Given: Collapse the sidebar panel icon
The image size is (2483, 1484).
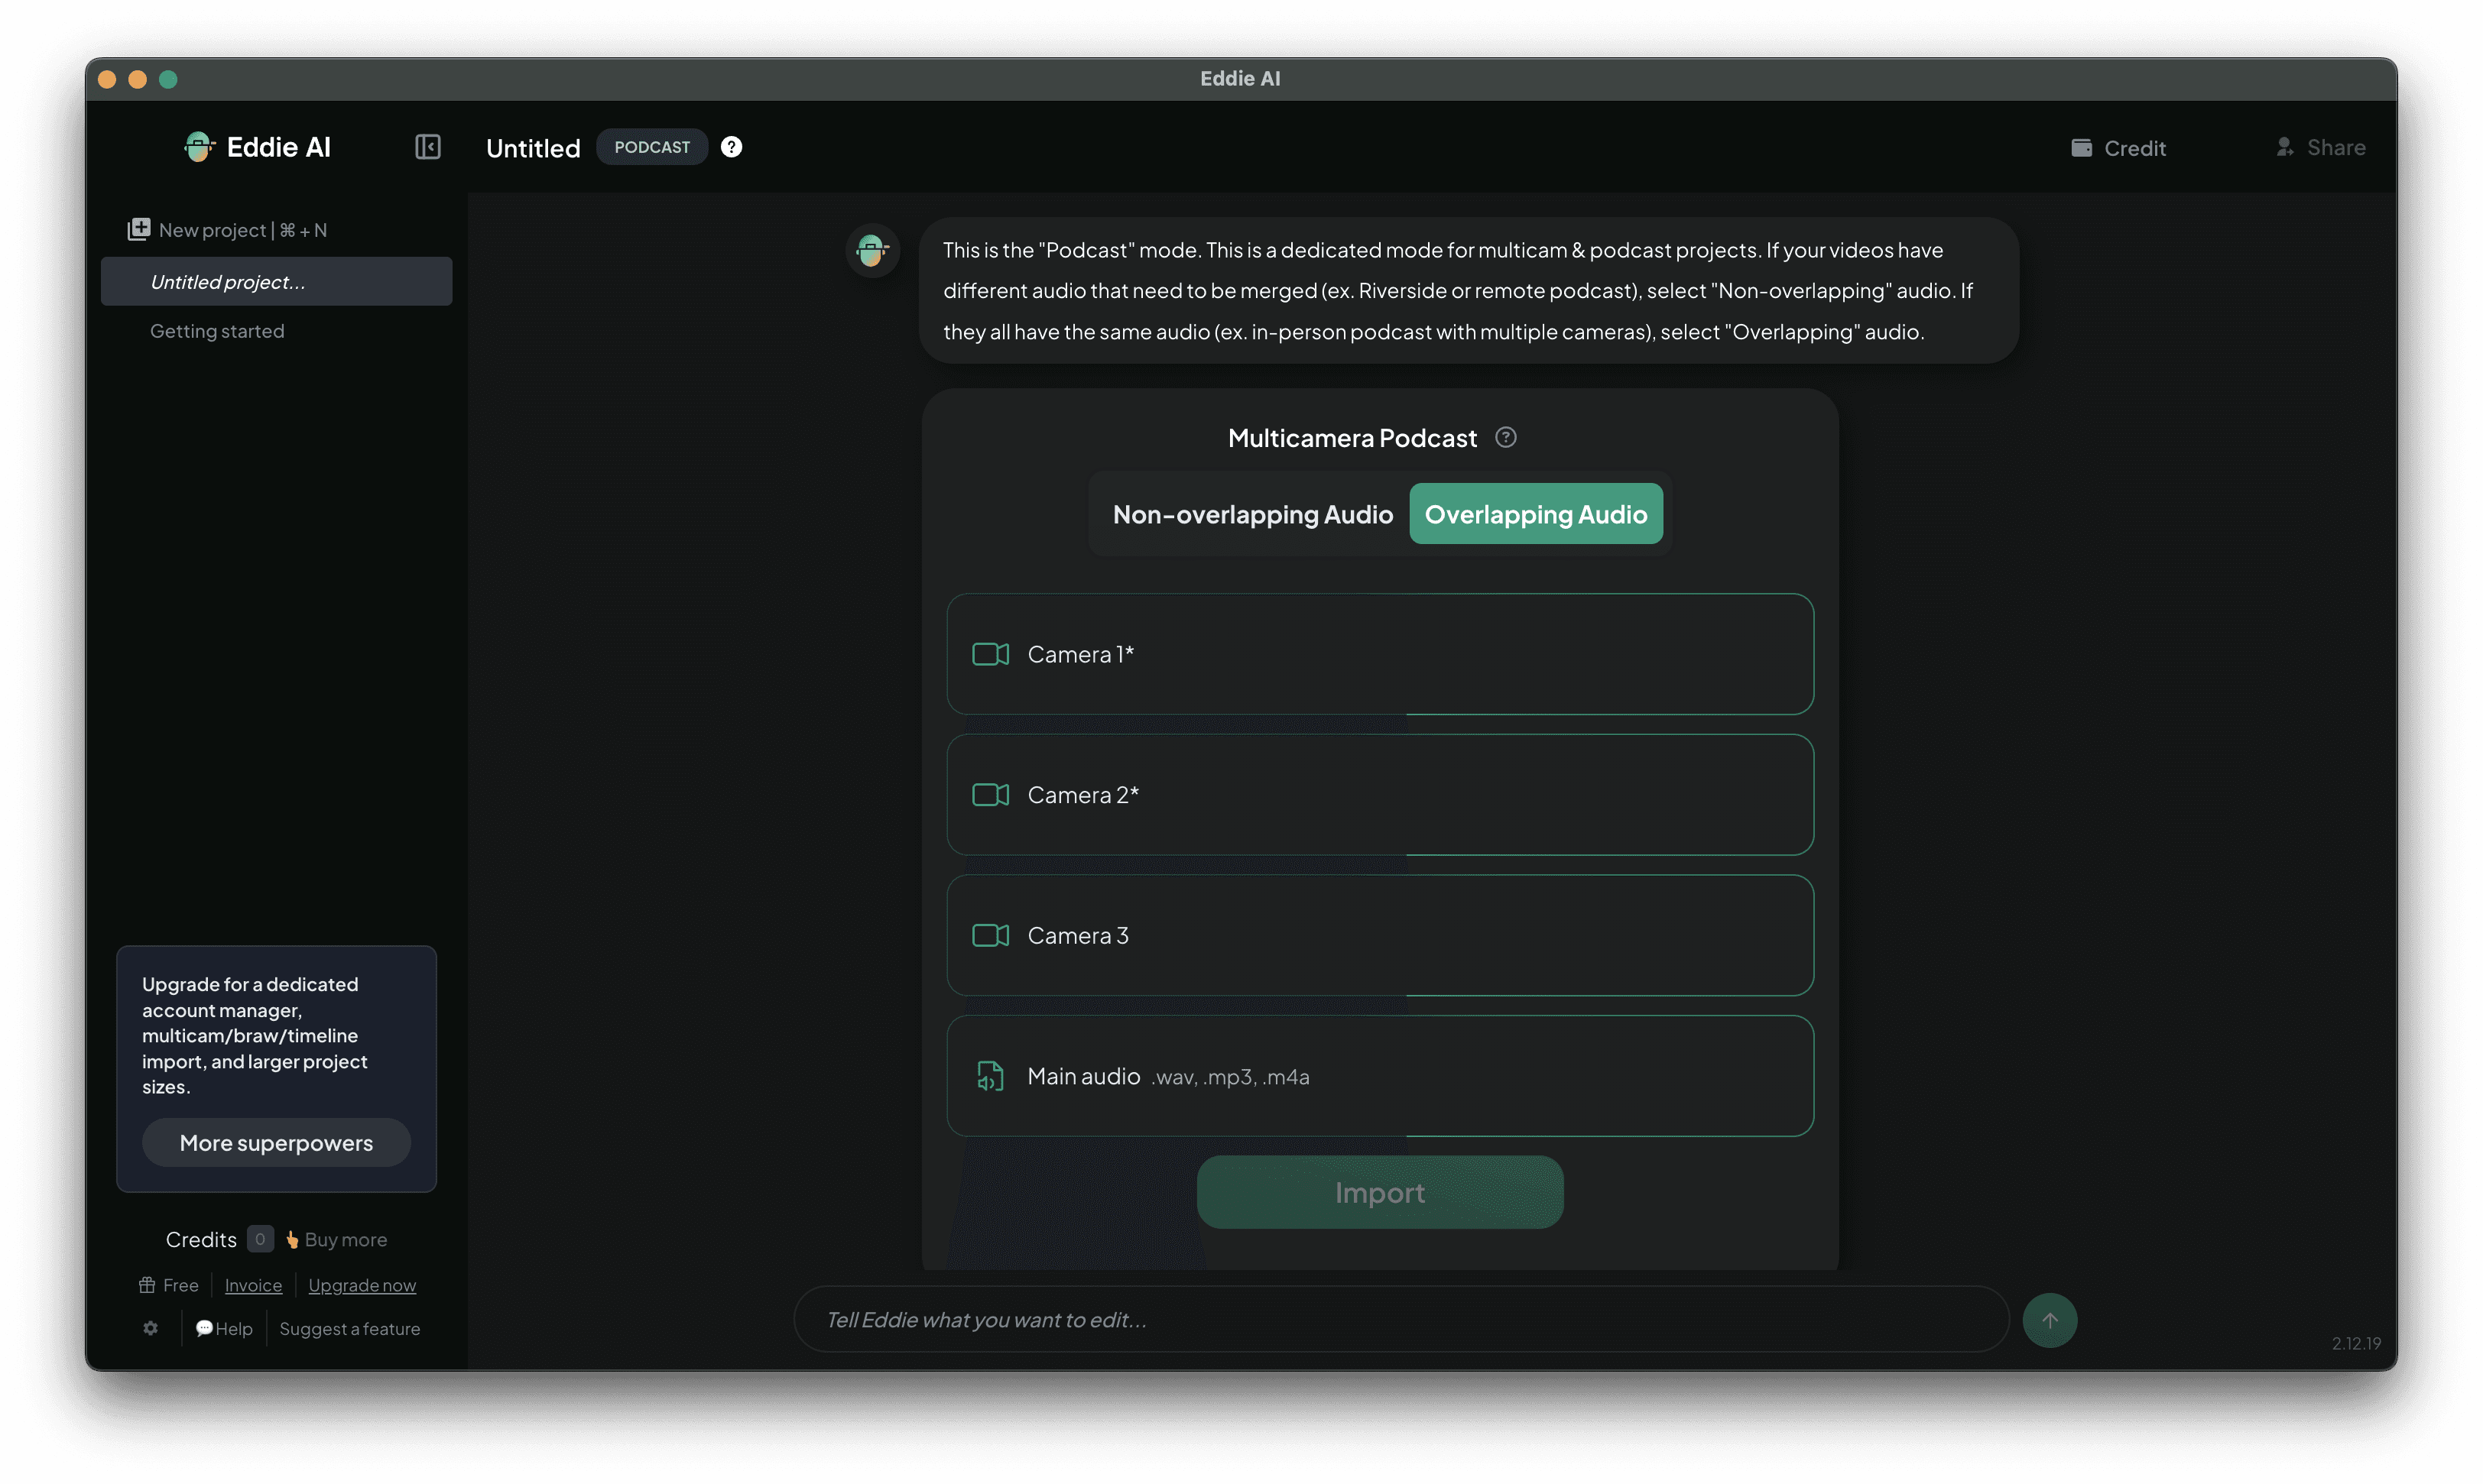Looking at the screenshot, I should click(x=428, y=147).
